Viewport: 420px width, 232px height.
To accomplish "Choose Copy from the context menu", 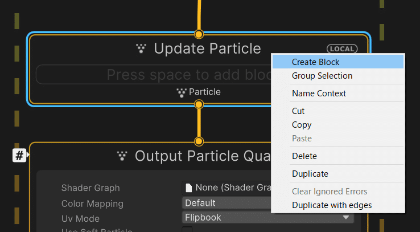I will pos(301,125).
